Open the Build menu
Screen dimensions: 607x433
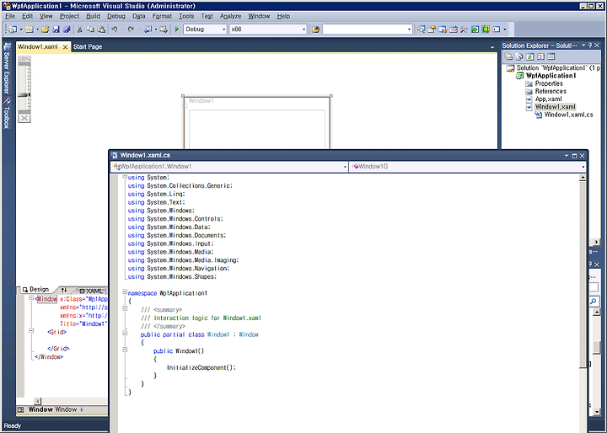93,16
